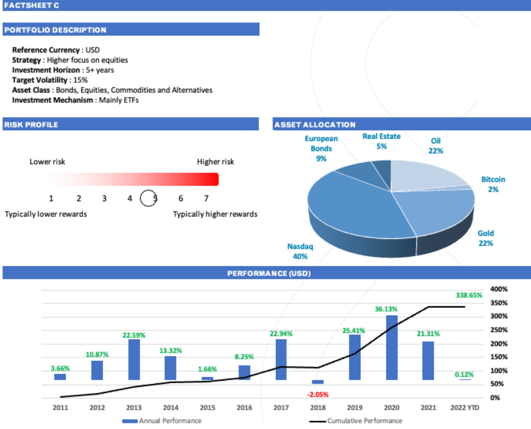Viewport: 531px width, 429px height.
Task: Click the circled risk level 5
Action: coord(149,198)
